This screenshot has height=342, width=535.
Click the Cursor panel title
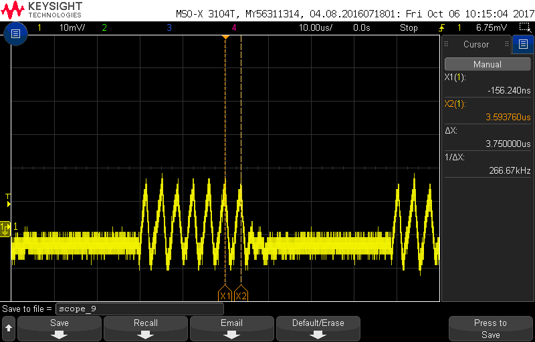[x=476, y=44]
